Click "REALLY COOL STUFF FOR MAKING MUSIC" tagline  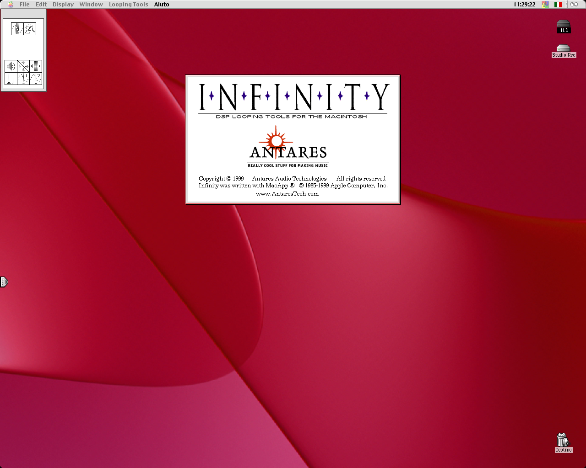click(x=288, y=165)
